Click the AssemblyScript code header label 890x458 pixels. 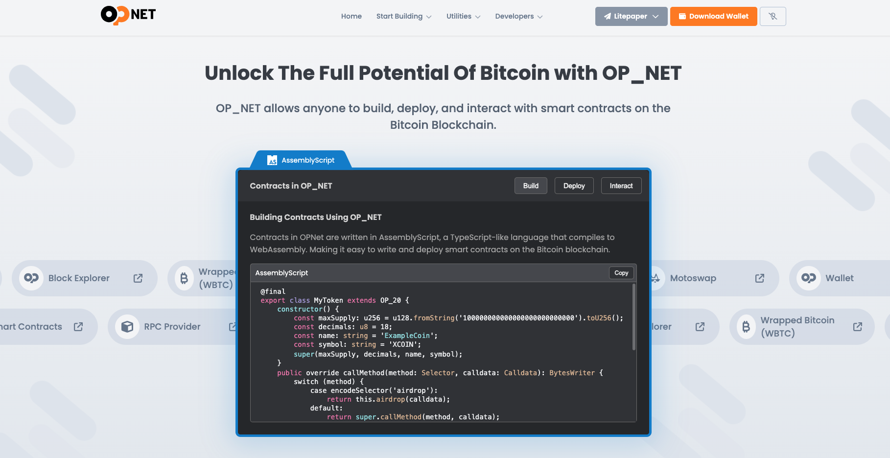pos(281,273)
